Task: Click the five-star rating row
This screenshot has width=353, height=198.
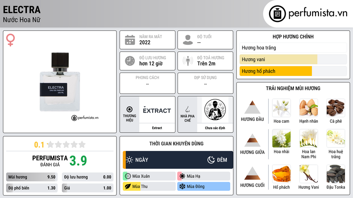Action: [x=66, y=144]
